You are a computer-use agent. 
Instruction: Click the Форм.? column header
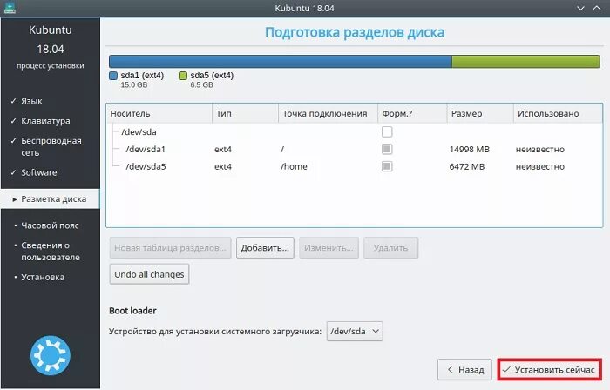pos(412,113)
